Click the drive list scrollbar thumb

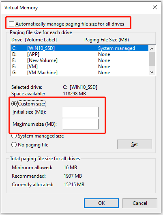[152, 59]
